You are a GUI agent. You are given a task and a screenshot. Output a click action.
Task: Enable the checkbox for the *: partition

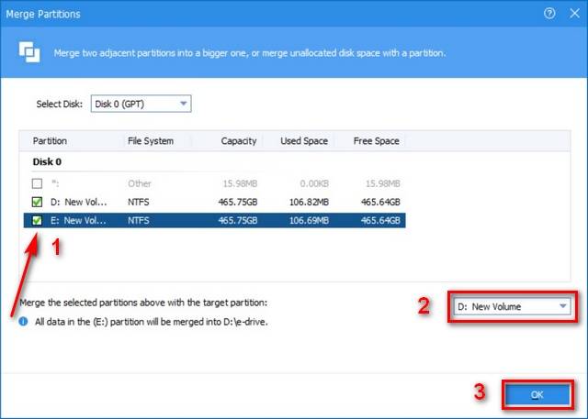coord(38,183)
